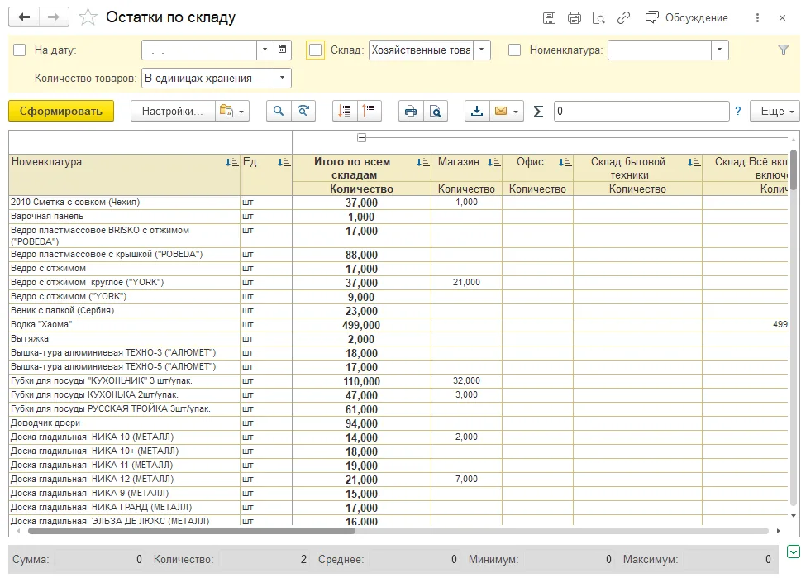
Task: Save report to file with download icon
Action: (477, 111)
